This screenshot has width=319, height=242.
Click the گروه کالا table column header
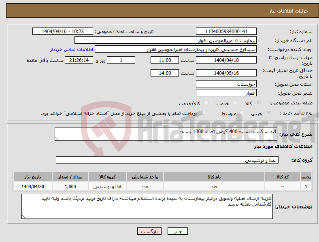(x=107, y=177)
